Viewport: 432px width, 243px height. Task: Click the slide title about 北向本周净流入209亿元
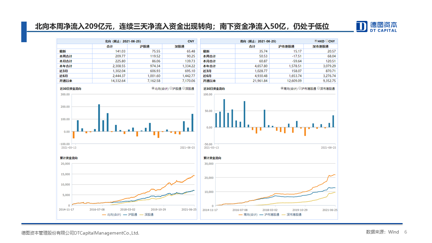(182, 26)
